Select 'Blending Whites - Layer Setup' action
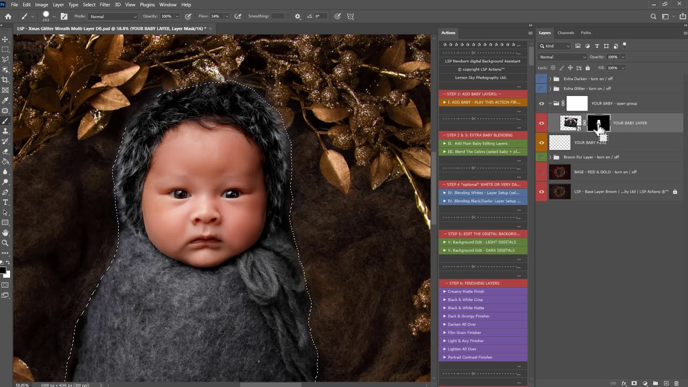Screen dimensions: 688x387 pyautogui.click(x=483, y=192)
